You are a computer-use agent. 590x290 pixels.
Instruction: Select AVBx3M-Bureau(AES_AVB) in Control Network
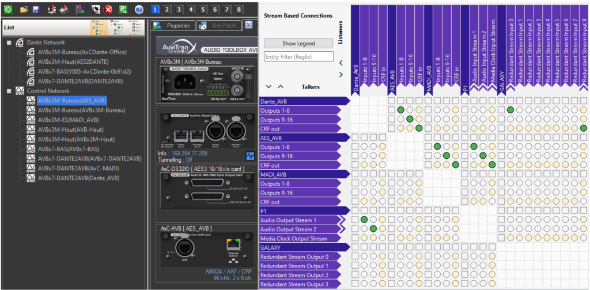(x=72, y=100)
